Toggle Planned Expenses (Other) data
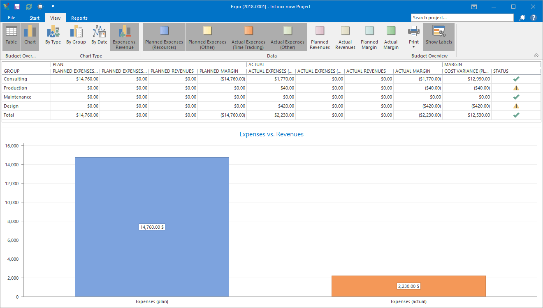The height and width of the screenshot is (308, 543). pos(207,37)
